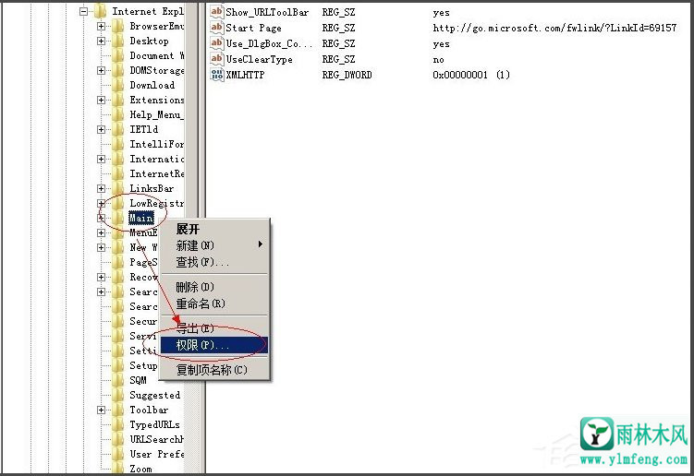Click the Suggested Sites folder icon
Screen dimensions: 694x476
[x=117, y=395]
